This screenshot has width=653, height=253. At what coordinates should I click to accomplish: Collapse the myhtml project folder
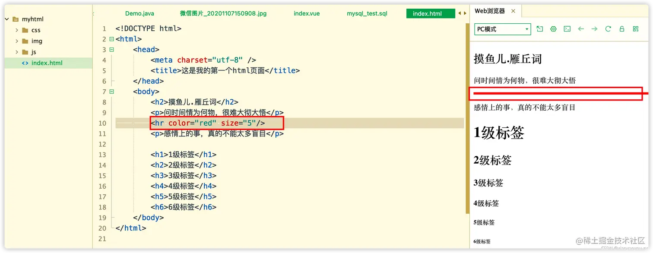tap(7, 19)
